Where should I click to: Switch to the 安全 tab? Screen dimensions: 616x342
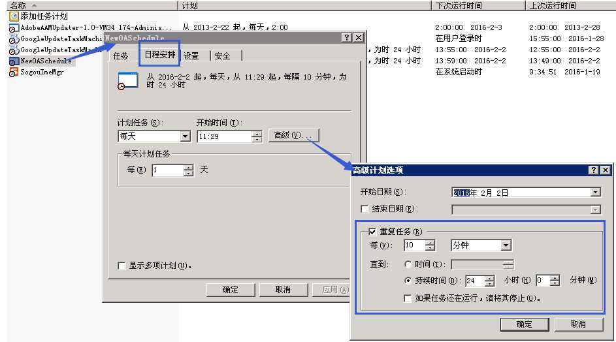pos(222,55)
